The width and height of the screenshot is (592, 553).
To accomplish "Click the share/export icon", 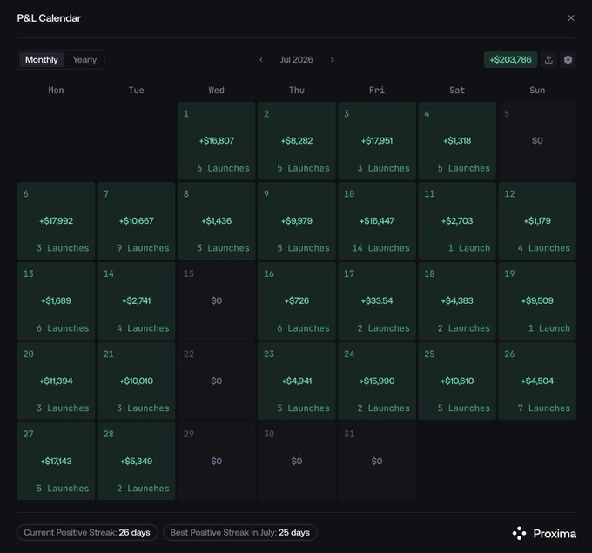I will (x=549, y=60).
